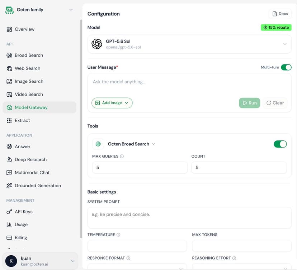
Task: Click the Multimodal Chat icon
Action: click(9, 173)
